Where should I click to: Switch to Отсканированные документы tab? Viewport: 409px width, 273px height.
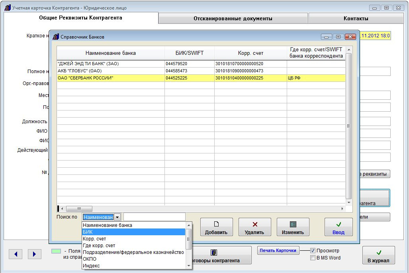point(233,18)
